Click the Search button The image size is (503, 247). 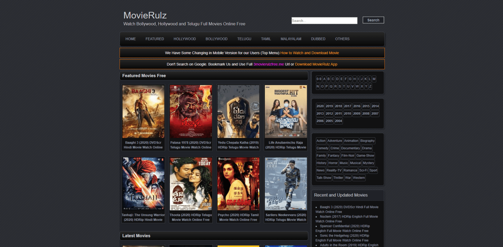click(373, 20)
